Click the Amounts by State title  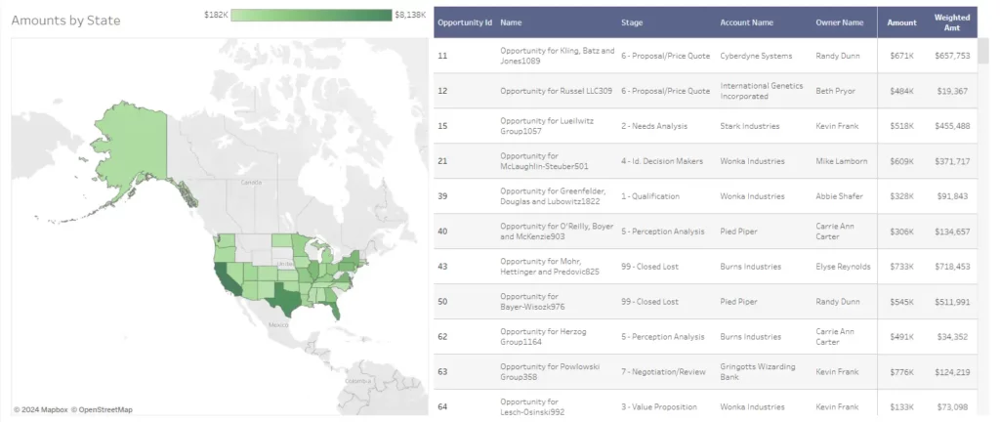coord(65,20)
